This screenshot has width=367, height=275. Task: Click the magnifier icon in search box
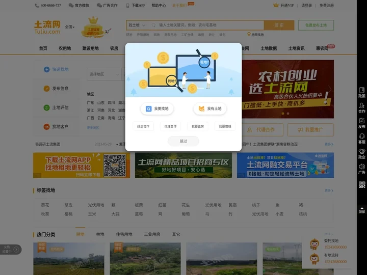[x=153, y=25]
